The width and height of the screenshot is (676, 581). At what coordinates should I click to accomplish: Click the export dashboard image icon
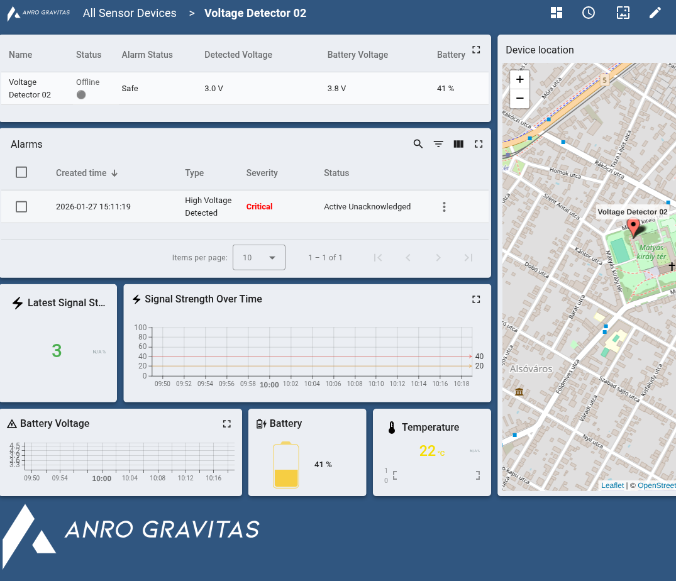[623, 13]
